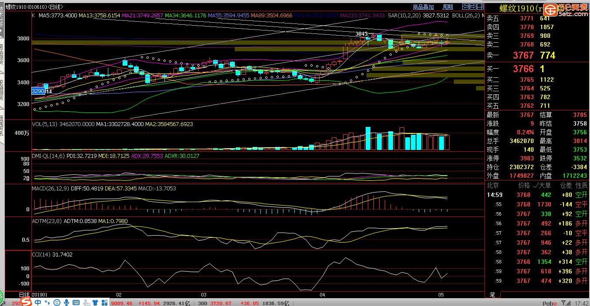Open the 股指期货 vertical side tab

2,90
